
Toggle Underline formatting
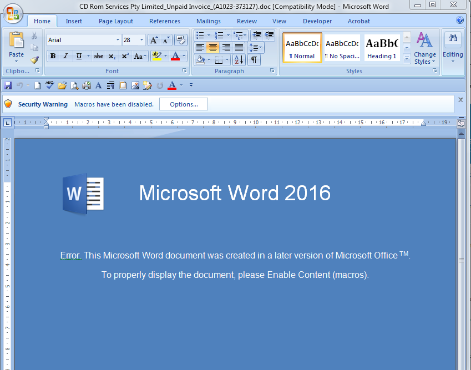(x=79, y=56)
